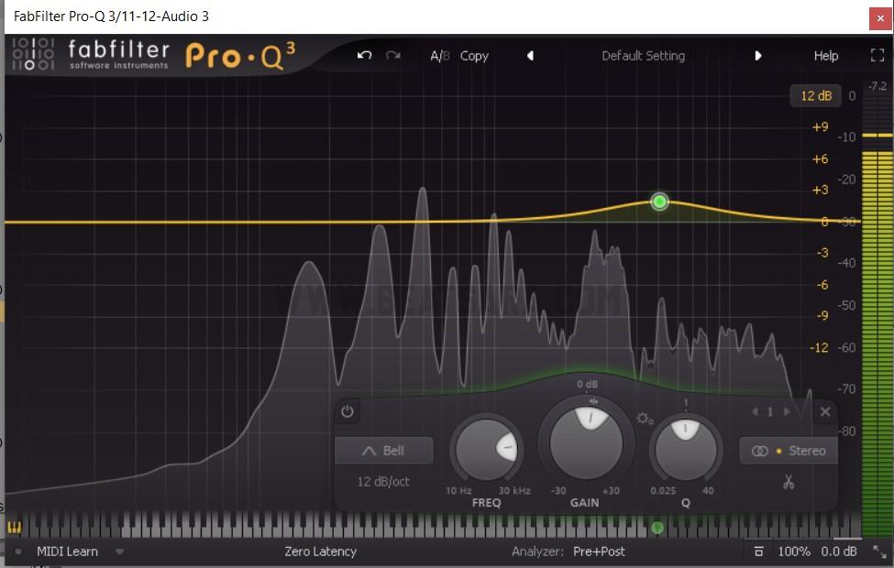The image size is (894, 568).
Task: Toggle the piano display keyboard icon
Action: (15, 528)
